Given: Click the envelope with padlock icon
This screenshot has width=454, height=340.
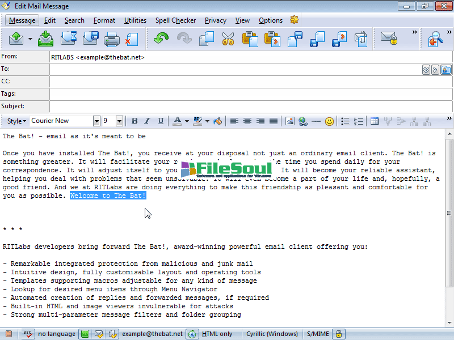Looking at the screenshot, I should pyautogui.click(x=389, y=39).
